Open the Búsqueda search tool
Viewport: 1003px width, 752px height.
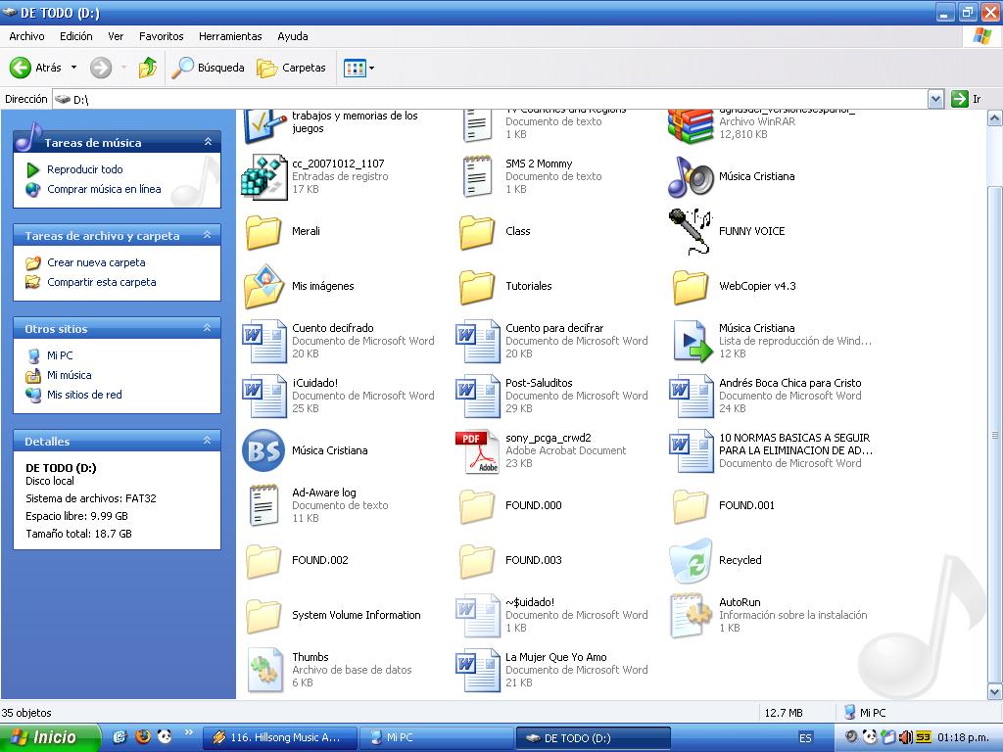click(x=210, y=68)
